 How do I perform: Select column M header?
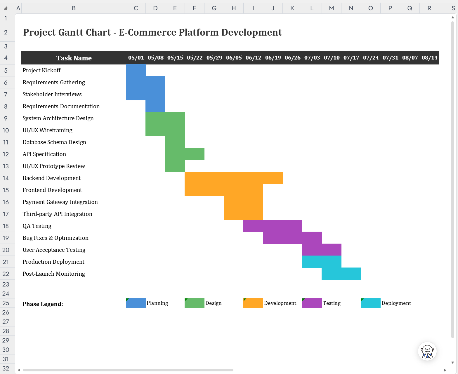332,8
